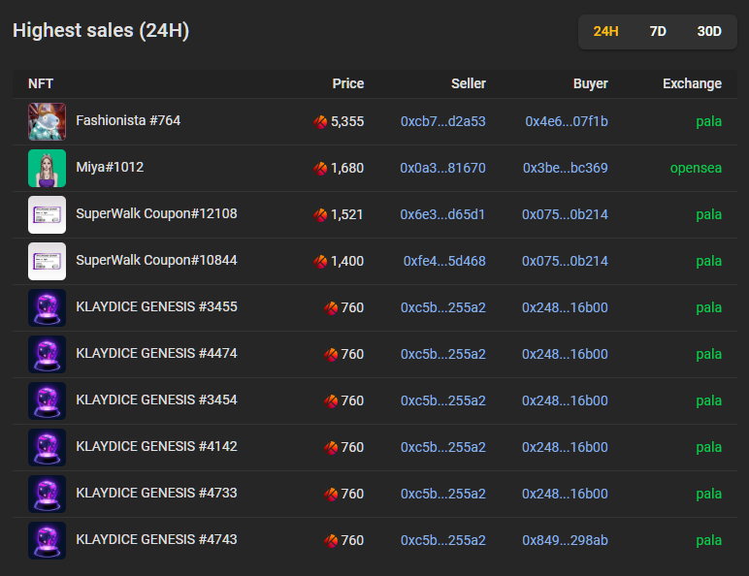Image resolution: width=749 pixels, height=576 pixels.
Task: Open the opensea exchange link
Action: (x=696, y=168)
